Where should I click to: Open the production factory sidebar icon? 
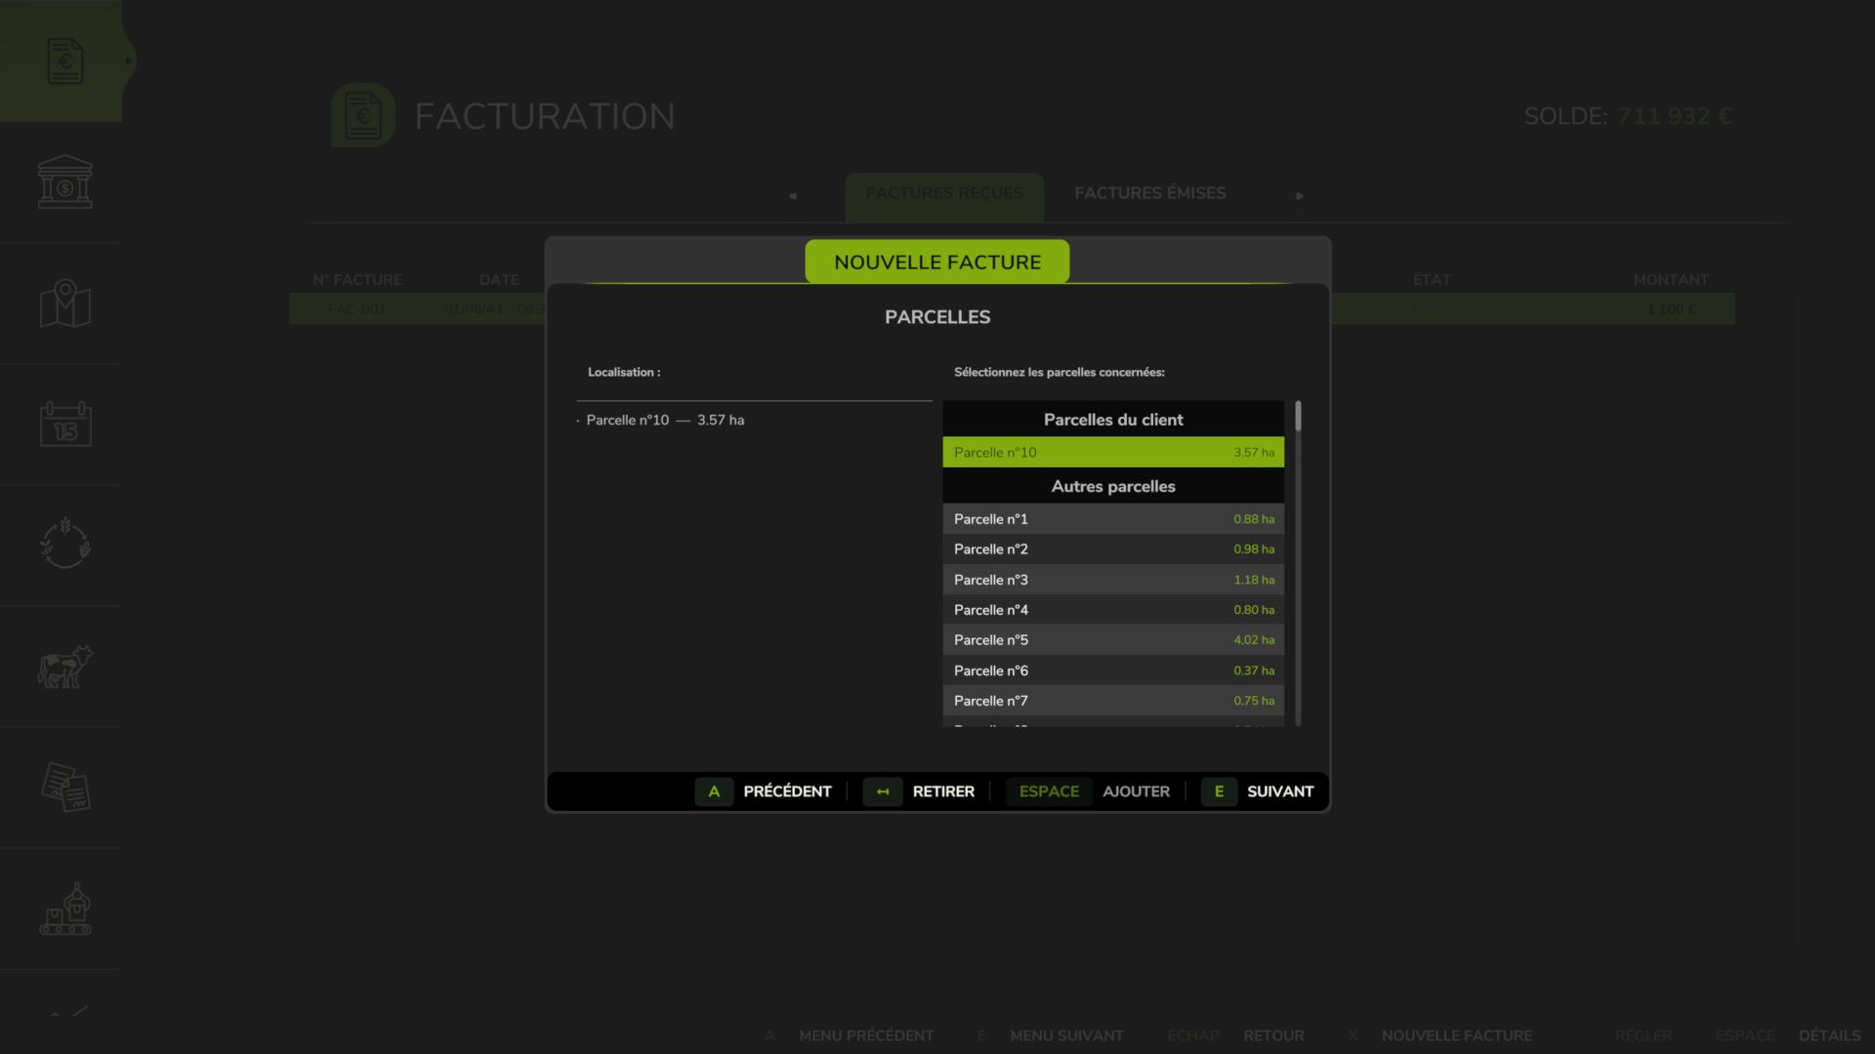[x=64, y=909]
